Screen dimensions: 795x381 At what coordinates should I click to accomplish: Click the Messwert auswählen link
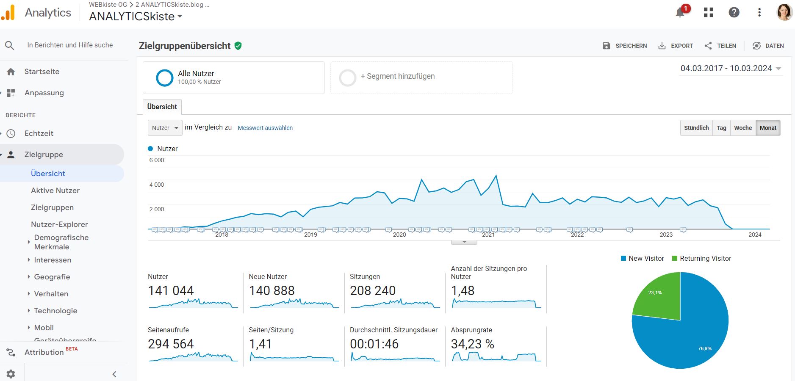(x=265, y=127)
